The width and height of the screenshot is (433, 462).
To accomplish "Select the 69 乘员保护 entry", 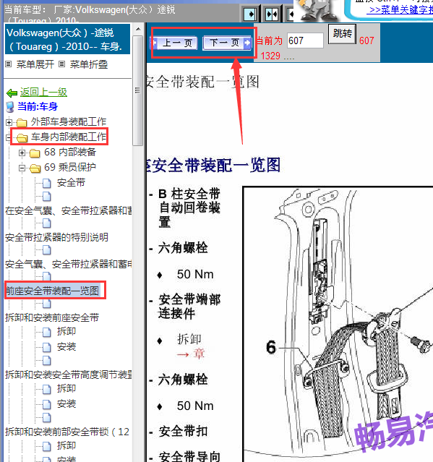I will coord(70,167).
